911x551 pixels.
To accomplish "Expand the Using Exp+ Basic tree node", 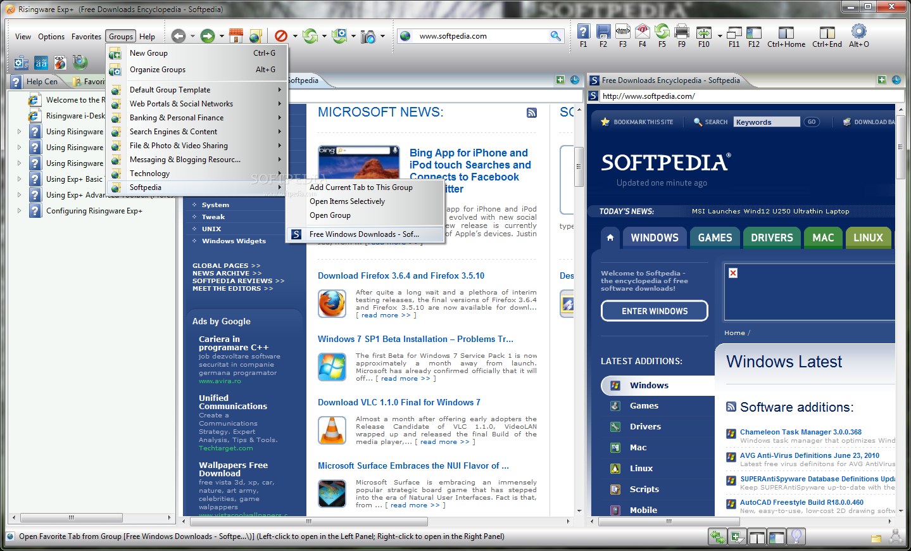I will [x=19, y=179].
